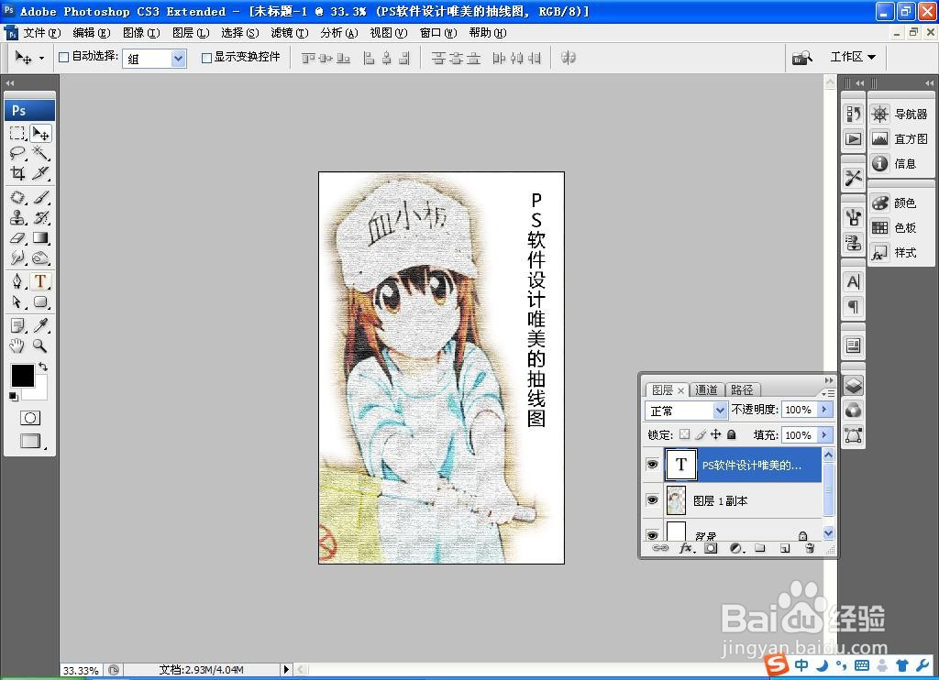
Task: Select the Move tool in toolbox
Action: [40, 133]
